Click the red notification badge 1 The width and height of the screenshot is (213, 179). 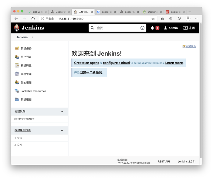pyautogui.click(x=157, y=28)
